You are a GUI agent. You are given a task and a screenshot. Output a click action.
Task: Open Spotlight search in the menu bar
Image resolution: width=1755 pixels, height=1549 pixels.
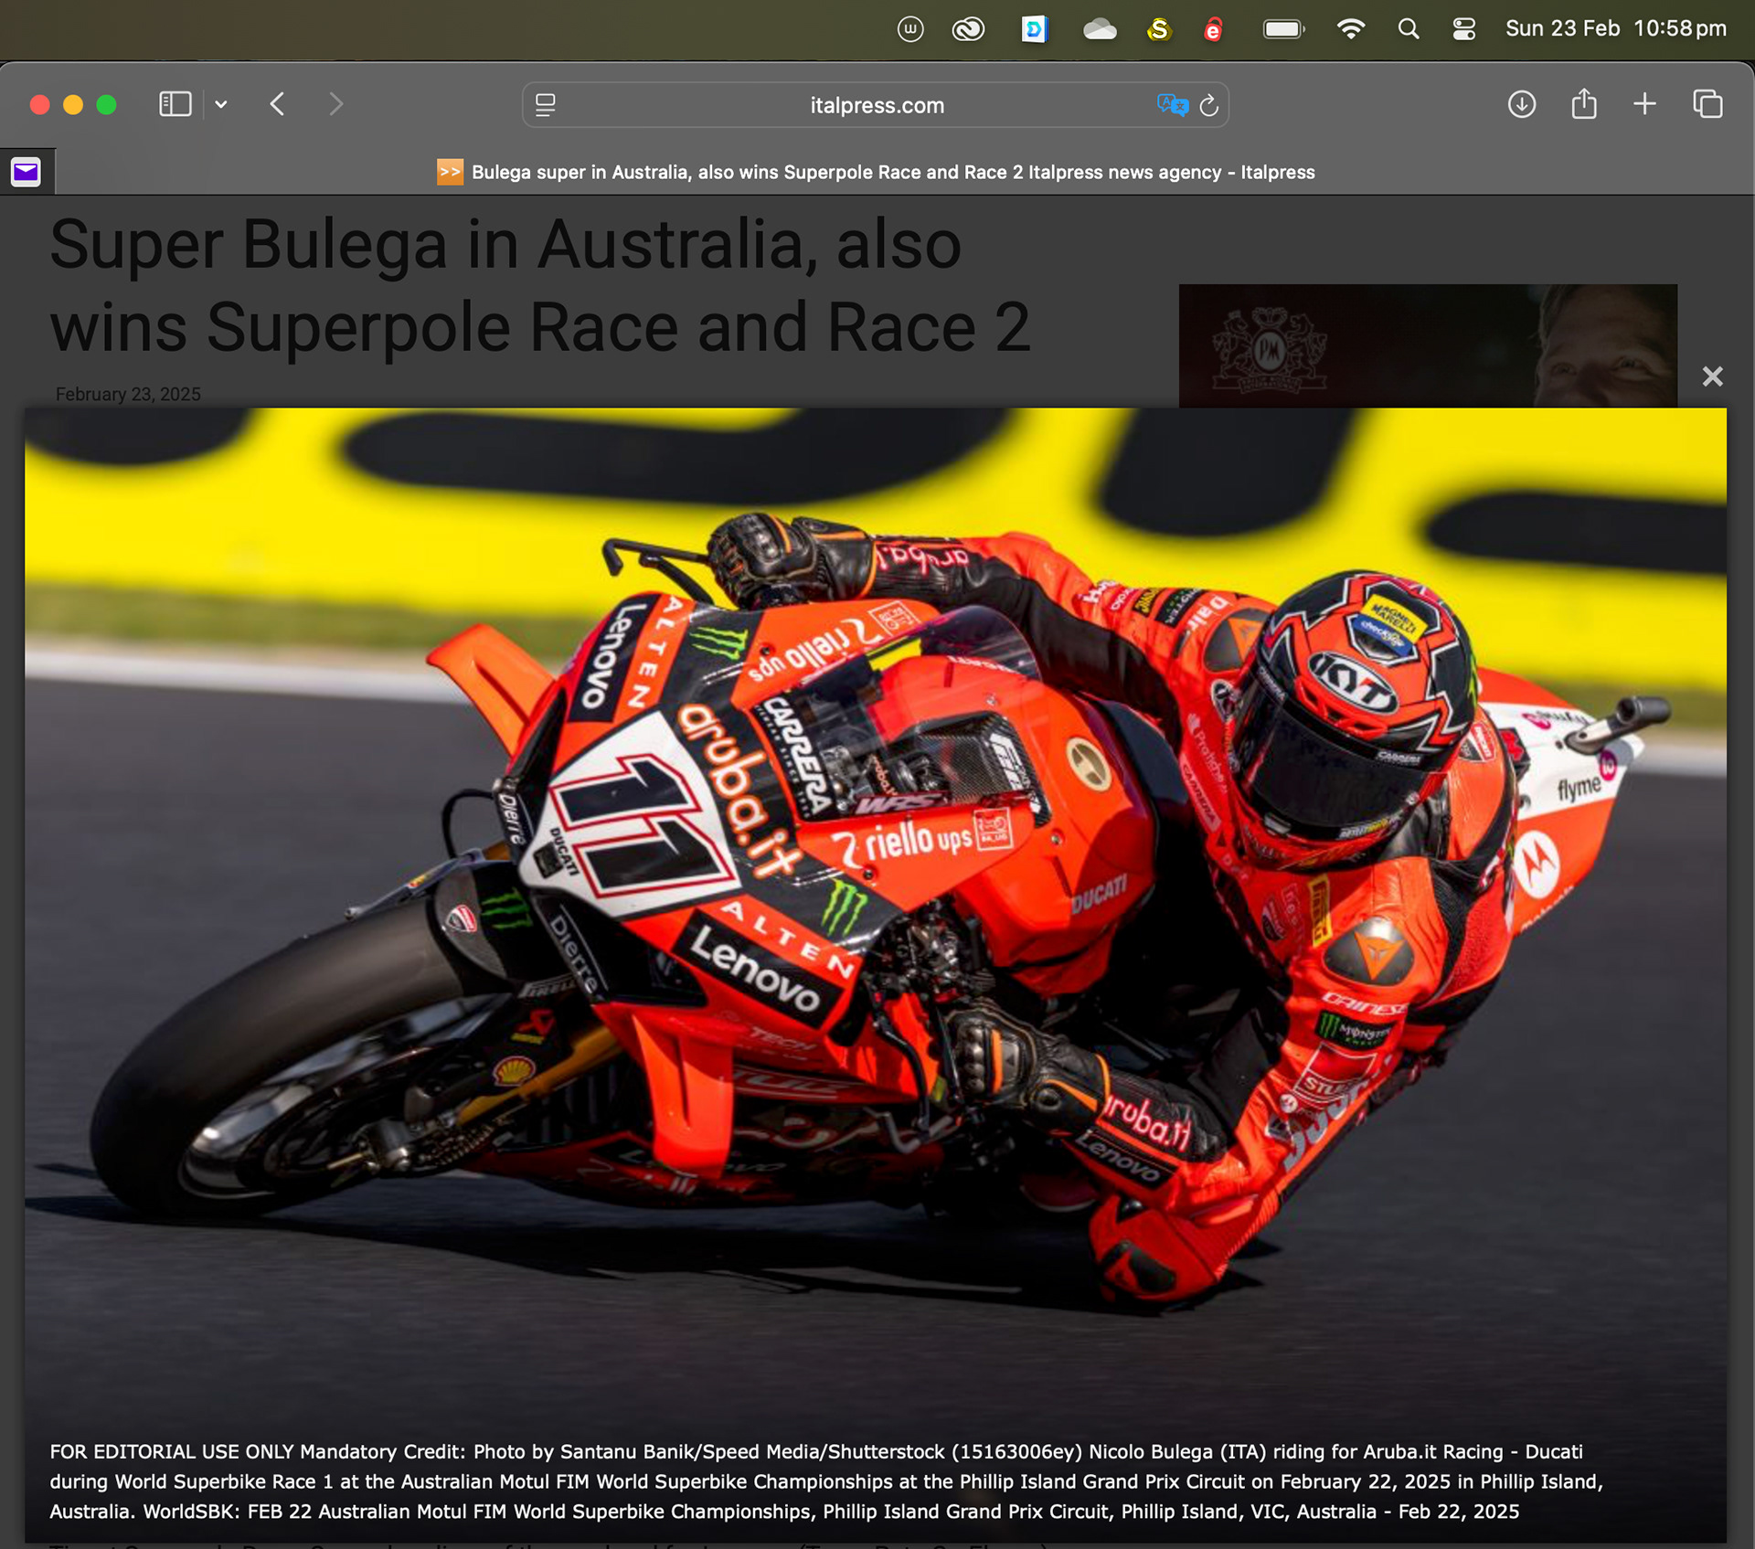(1409, 28)
